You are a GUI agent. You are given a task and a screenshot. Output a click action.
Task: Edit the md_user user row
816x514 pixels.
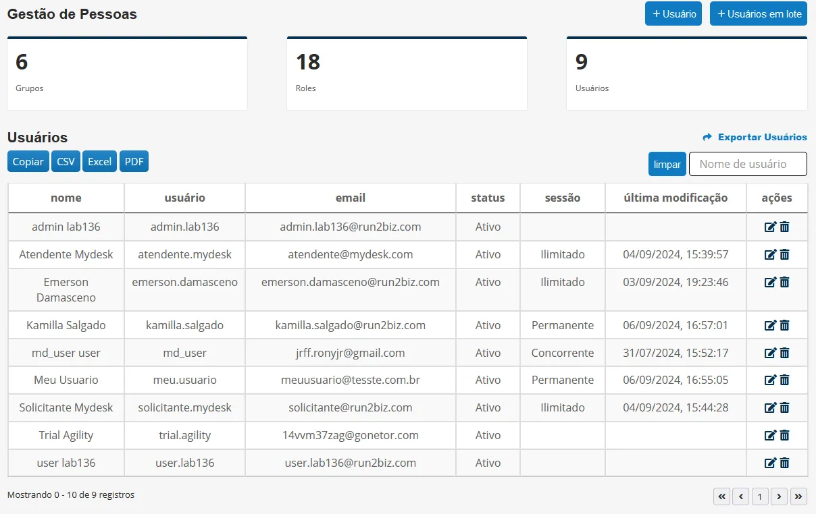(770, 353)
